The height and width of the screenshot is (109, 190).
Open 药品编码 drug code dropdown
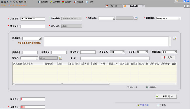(x=40, y=38)
